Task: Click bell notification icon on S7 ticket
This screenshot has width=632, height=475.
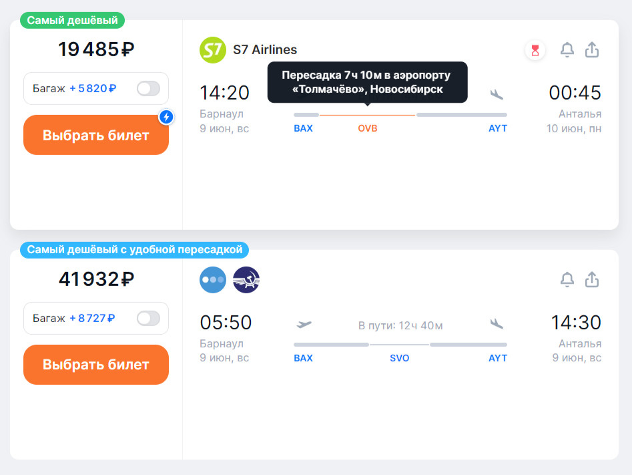Action: (x=567, y=50)
